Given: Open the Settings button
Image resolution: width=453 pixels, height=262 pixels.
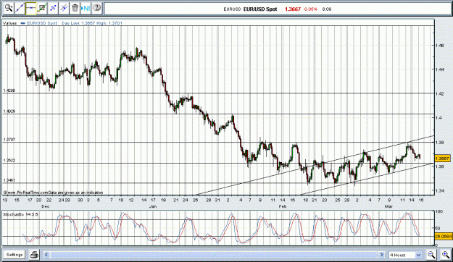Looking at the screenshot, I should tap(14, 255).
